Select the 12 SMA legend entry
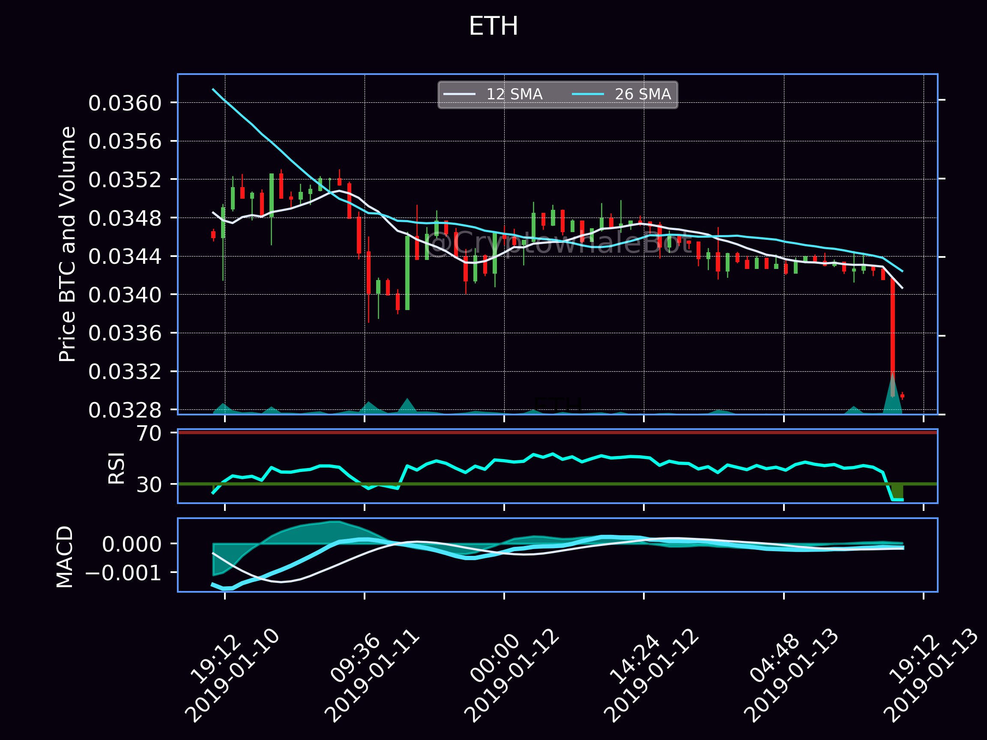This screenshot has height=740, width=987. coord(493,95)
